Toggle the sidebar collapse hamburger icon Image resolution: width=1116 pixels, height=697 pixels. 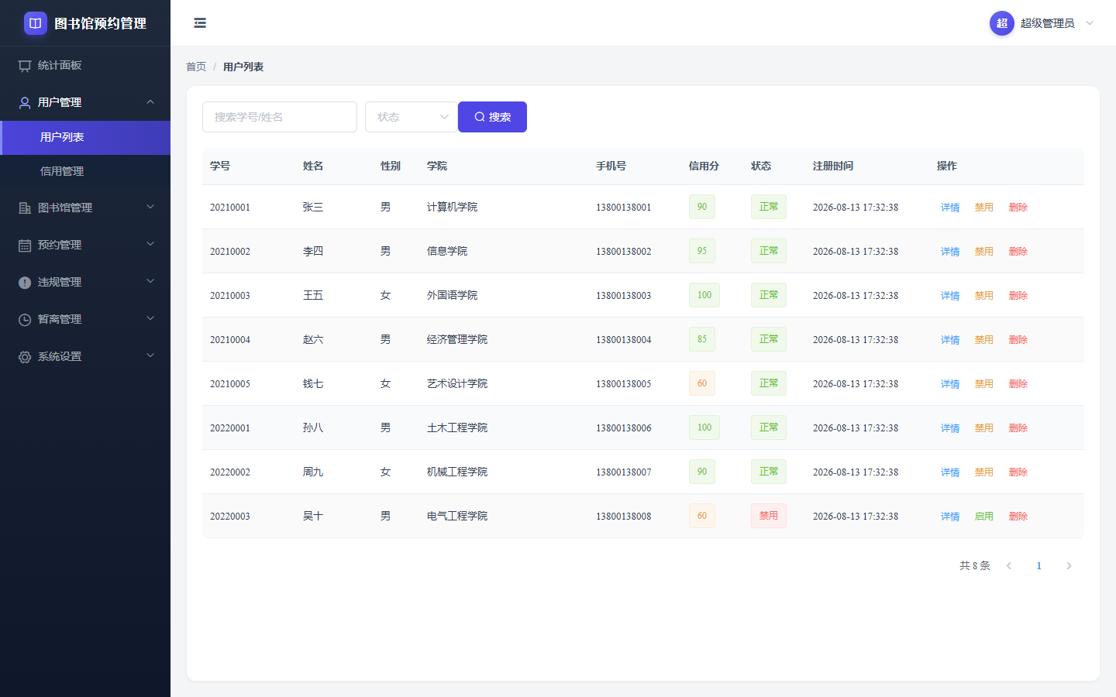[x=200, y=23]
